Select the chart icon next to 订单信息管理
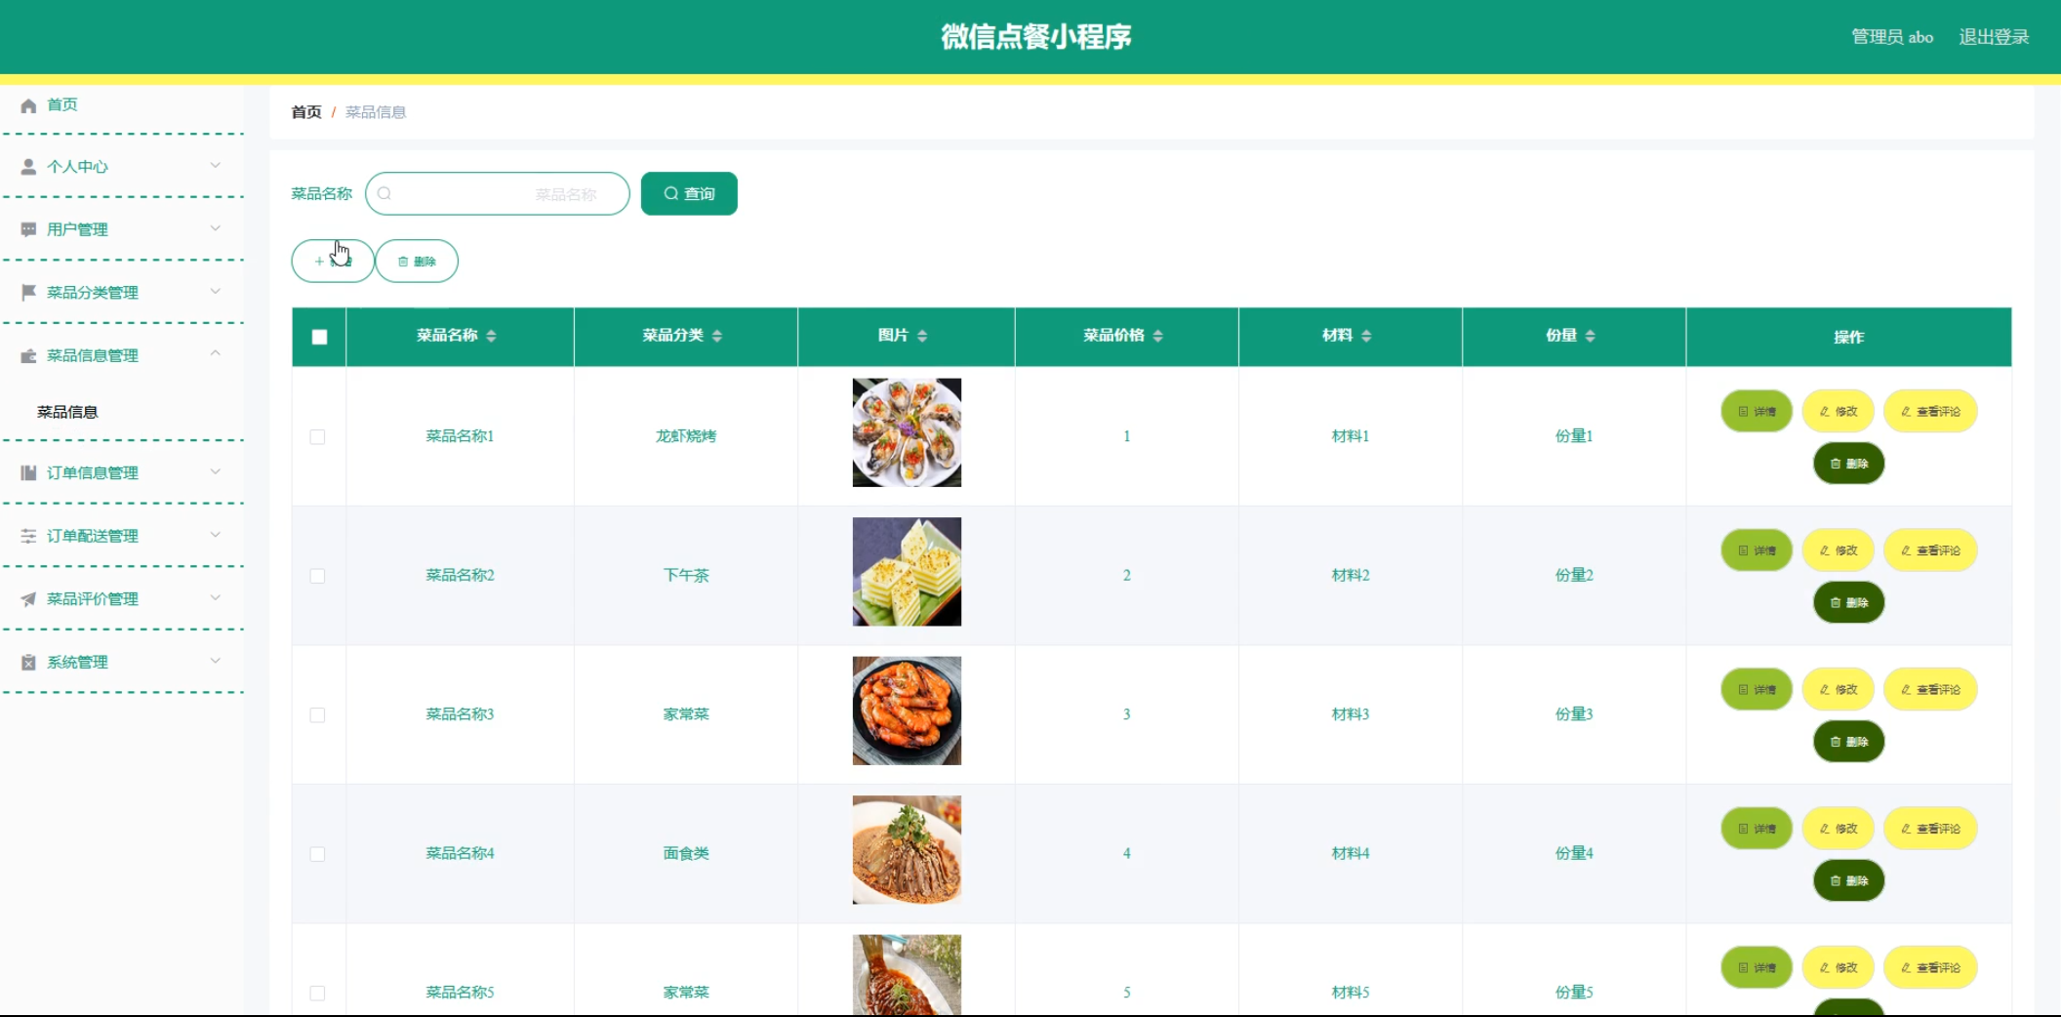The height and width of the screenshot is (1017, 2061). (26, 472)
